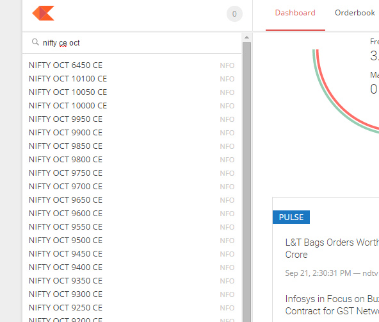Image resolution: width=379 pixels, height=322 pixels.
Task: Open the Dashboard tab
Action: tap(295, 13)
